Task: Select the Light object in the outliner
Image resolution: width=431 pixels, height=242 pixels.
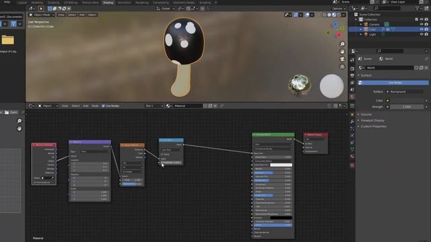Action: tap(372, 34)
